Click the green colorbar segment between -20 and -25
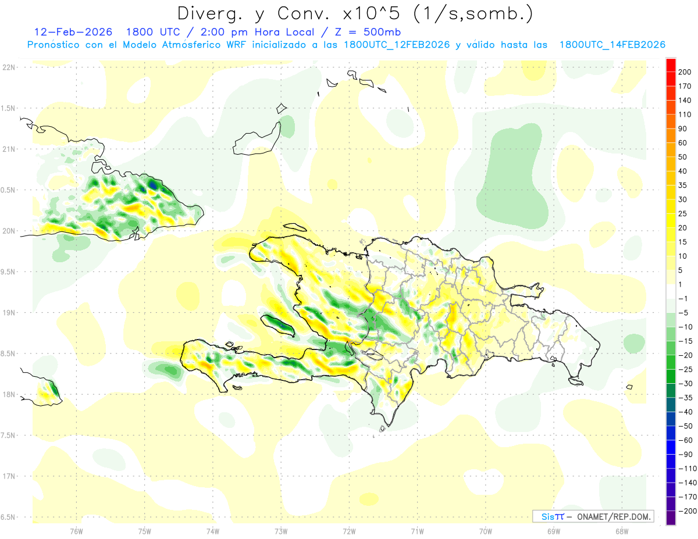698x539 pixels. point(671,362)
